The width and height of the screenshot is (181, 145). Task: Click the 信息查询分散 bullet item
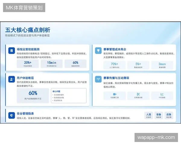(58, 98)
